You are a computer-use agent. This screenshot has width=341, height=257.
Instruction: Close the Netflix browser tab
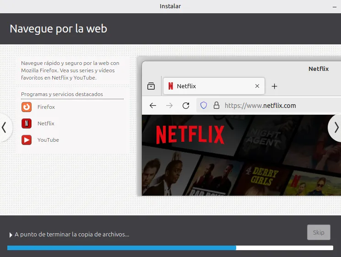(257, 86)
